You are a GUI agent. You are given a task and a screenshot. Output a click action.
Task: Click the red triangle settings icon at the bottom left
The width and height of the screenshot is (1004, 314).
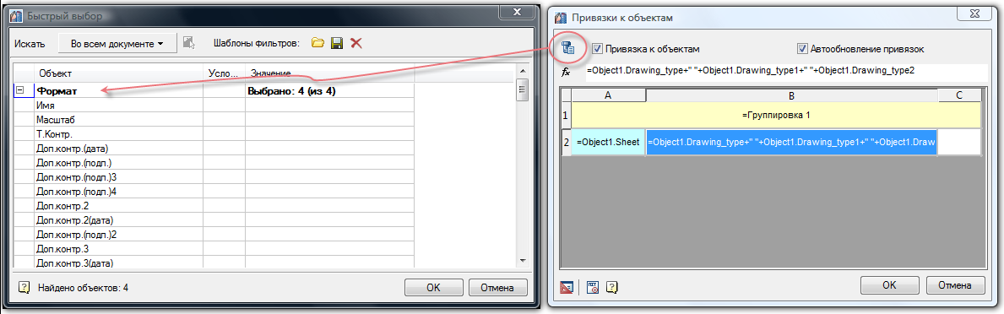[x=567, y=286]
